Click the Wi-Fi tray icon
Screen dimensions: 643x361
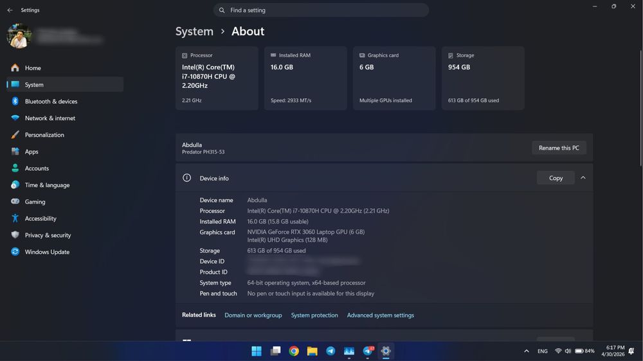(558, 351)
